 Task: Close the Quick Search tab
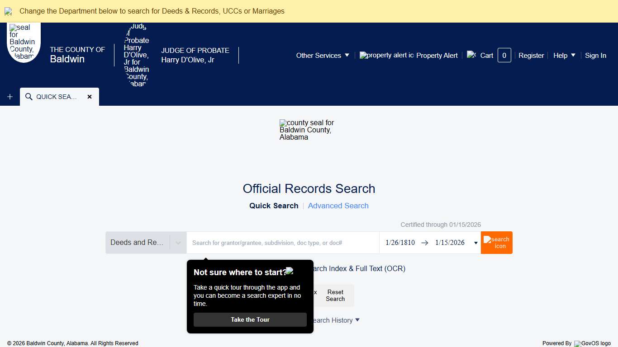[x=90, y=97]
